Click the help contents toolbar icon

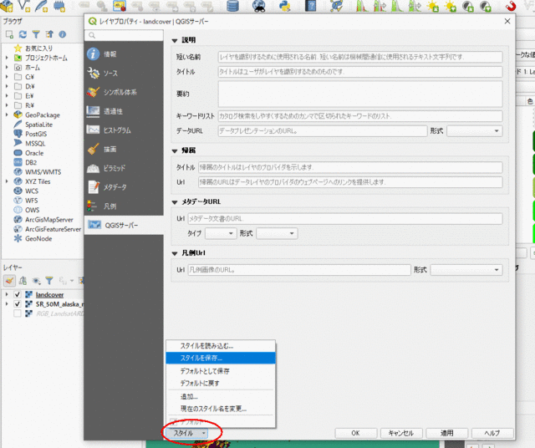pyautogui.click(x=310, y=6)
